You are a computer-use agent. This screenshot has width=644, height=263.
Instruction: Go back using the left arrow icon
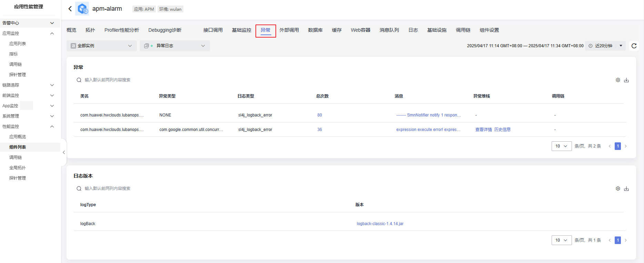point(70,9)
